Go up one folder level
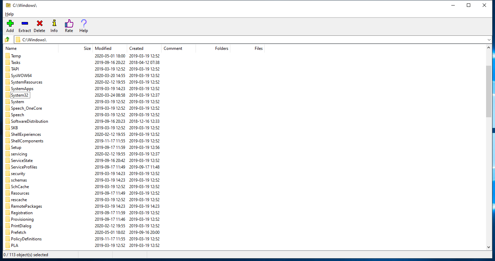495x261 pixels. (7, 40)
